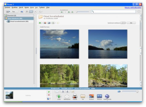Expand the Omat kuvatiedostot tree node
The height and width of the screenshot is (107, 146).
6,22
